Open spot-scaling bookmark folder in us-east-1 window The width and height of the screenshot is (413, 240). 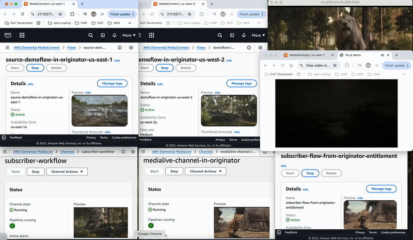(x=59, y=23)
